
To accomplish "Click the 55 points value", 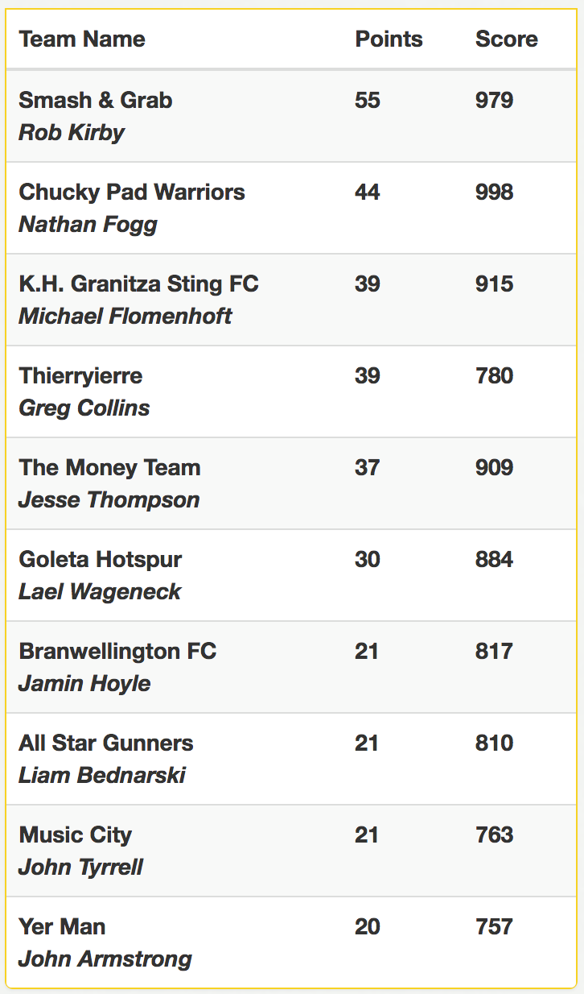I will pos(367,100).
